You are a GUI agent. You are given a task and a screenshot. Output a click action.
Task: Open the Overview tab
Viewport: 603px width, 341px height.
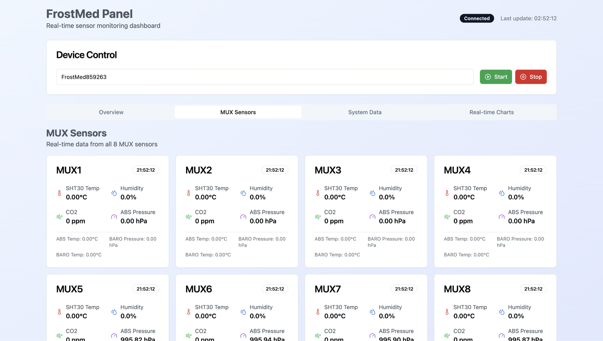pos(111,112)
